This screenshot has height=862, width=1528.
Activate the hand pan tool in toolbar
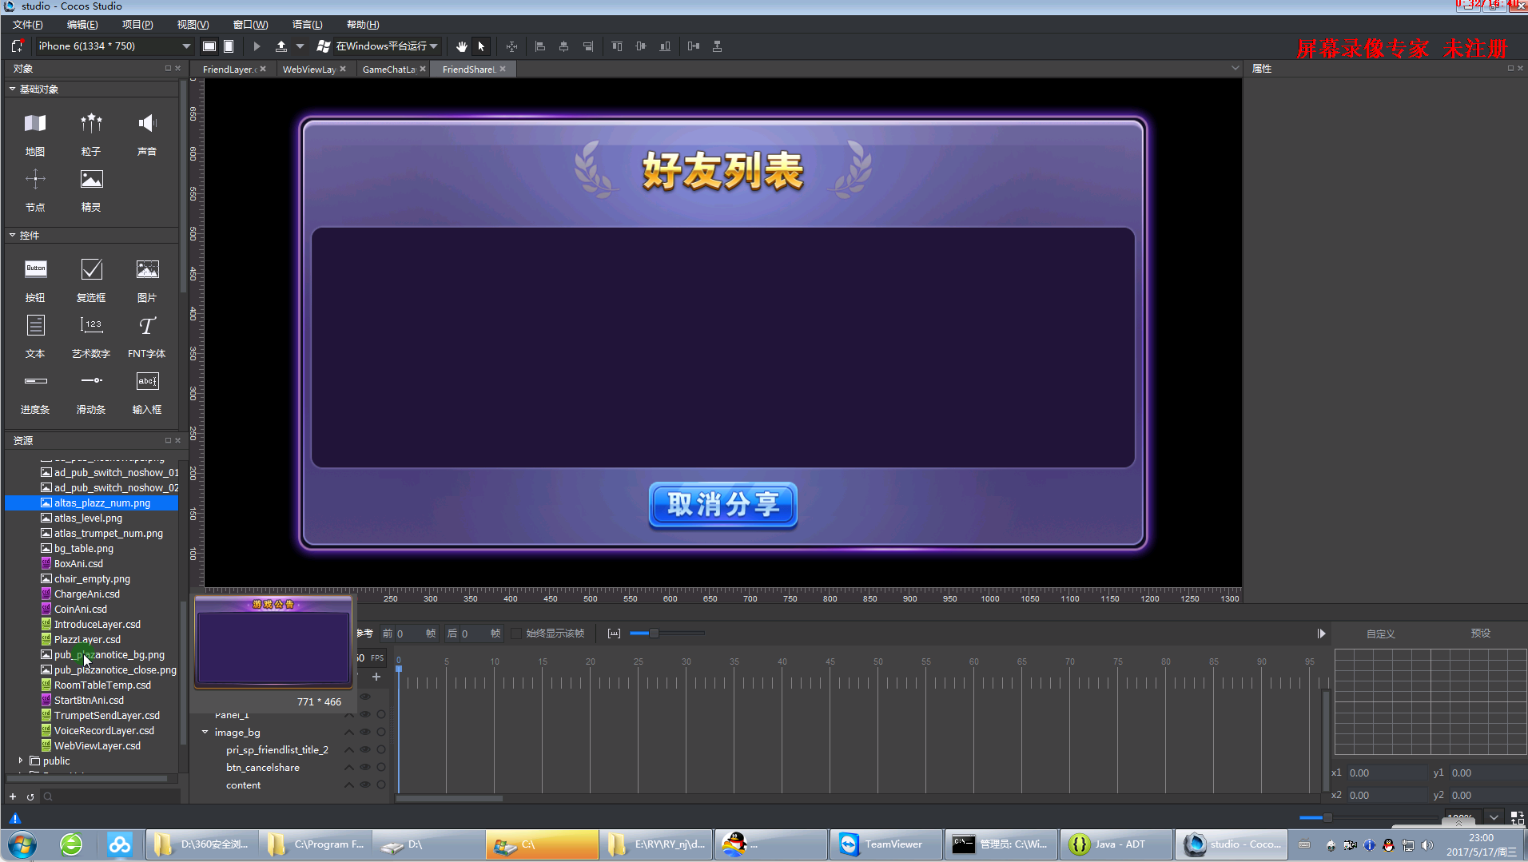click(461, 46)
